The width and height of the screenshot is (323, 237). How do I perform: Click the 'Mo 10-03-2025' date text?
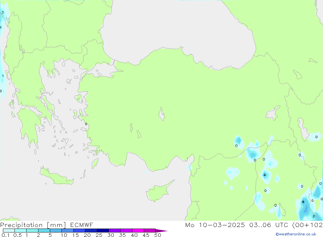click(215, 225)
